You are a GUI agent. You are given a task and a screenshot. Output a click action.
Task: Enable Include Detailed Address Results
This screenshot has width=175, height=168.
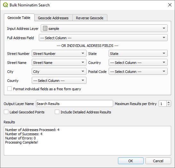pos(57,112)
